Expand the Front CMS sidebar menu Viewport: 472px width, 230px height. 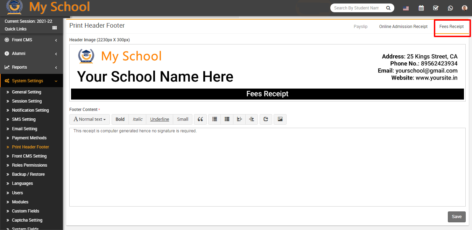[31, 40]
